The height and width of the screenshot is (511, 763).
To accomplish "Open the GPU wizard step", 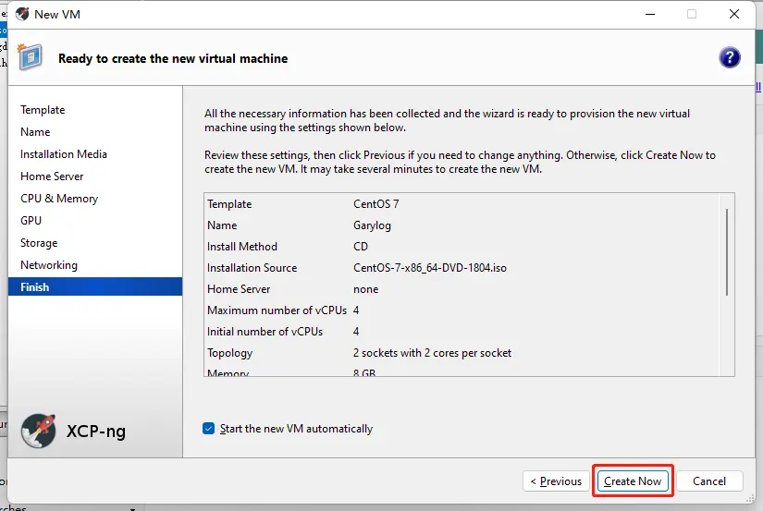I will point(31,220).
